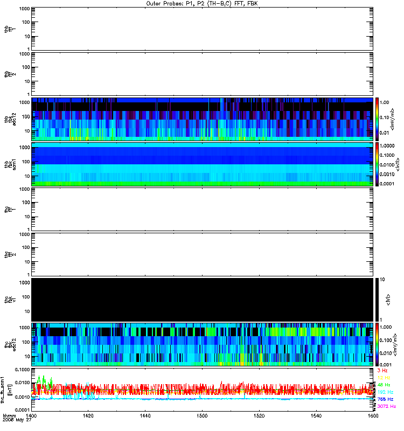The width and height of the screenshot is (404, 431).
Task: Select the thb fbk scm1 spectrogram panel
Action: 202,164
